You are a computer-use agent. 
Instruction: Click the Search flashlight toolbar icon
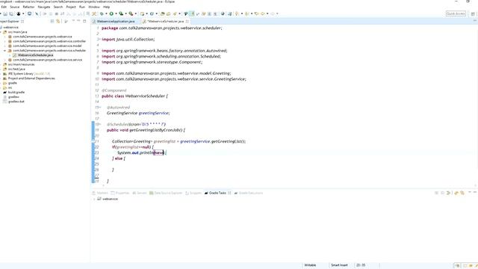click(x=175, y=13)
